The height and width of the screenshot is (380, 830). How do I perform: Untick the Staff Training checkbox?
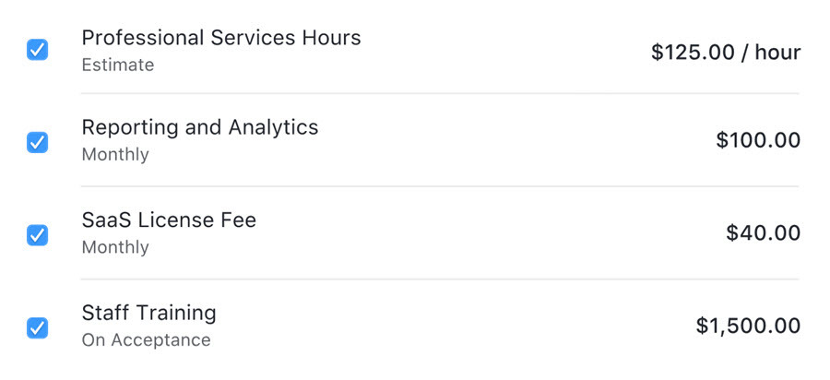[37, 327]
